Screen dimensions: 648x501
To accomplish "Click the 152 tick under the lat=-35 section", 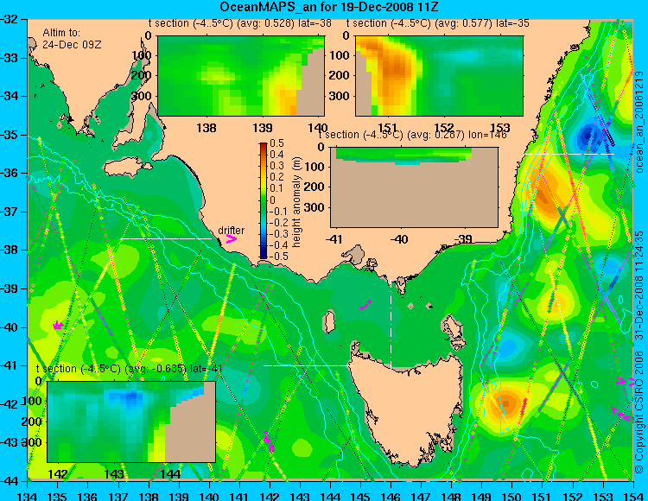I will tap(444, 128).
